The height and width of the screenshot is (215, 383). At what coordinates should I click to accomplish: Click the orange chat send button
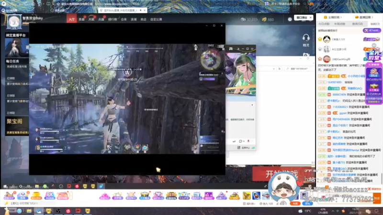377,198
